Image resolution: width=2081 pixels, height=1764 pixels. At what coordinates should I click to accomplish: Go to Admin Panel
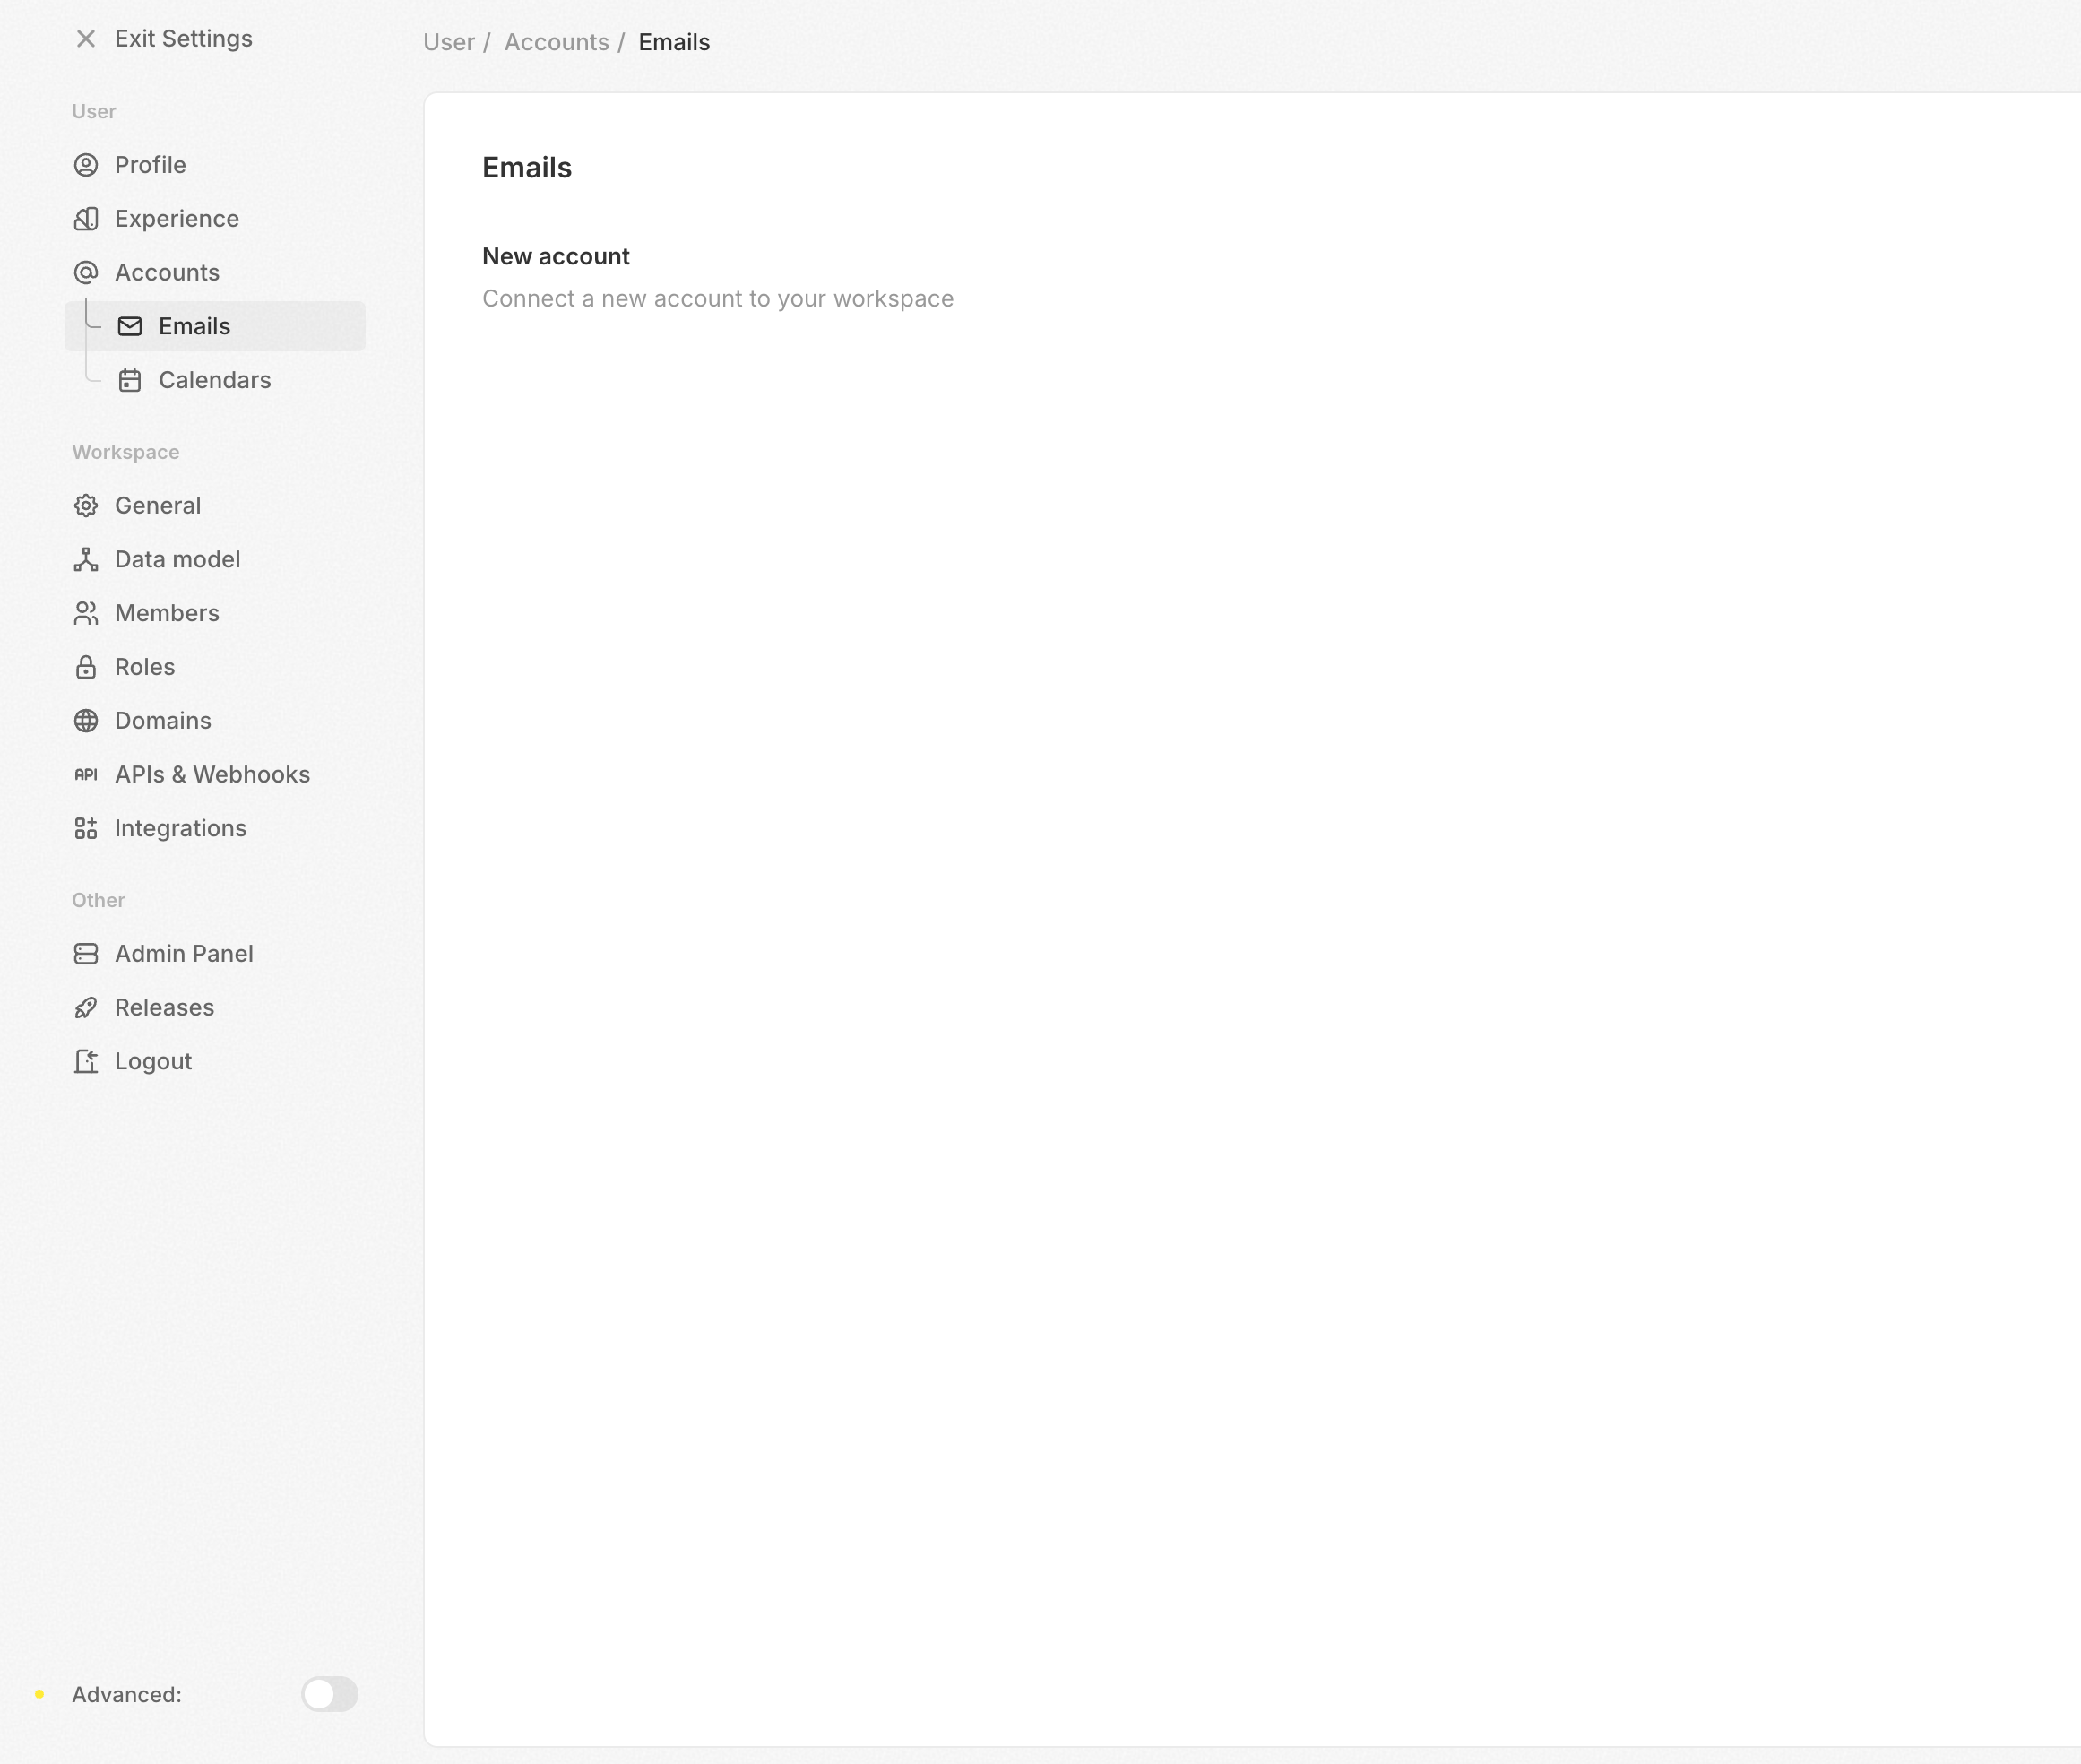(184, 954)
